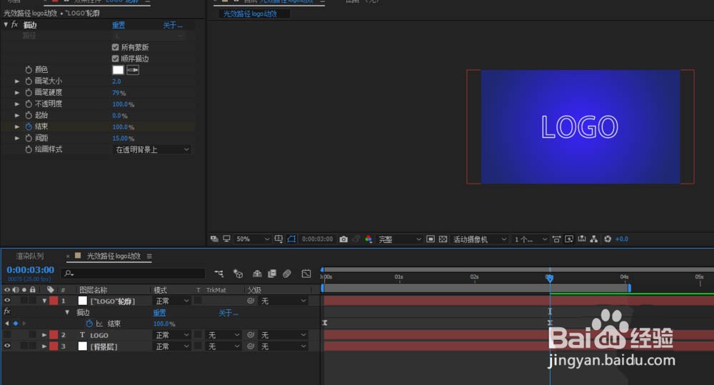Click the stopwatch for 起始 property

pos(29,115)
